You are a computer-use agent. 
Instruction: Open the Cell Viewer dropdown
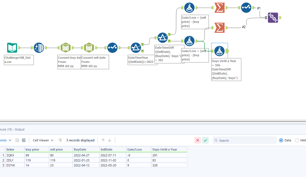pos(43,140)
